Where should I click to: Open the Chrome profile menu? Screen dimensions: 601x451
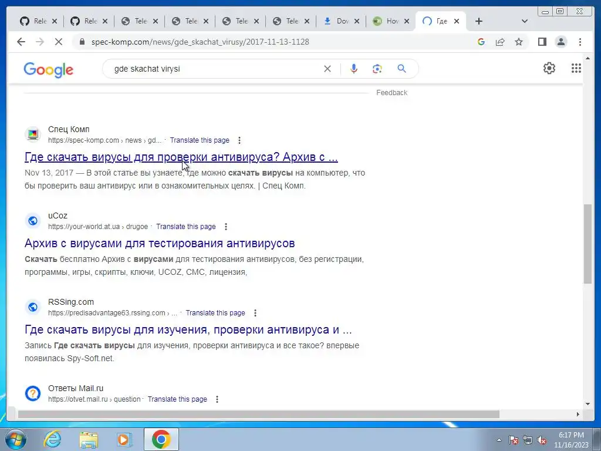(x=561, y=42)
